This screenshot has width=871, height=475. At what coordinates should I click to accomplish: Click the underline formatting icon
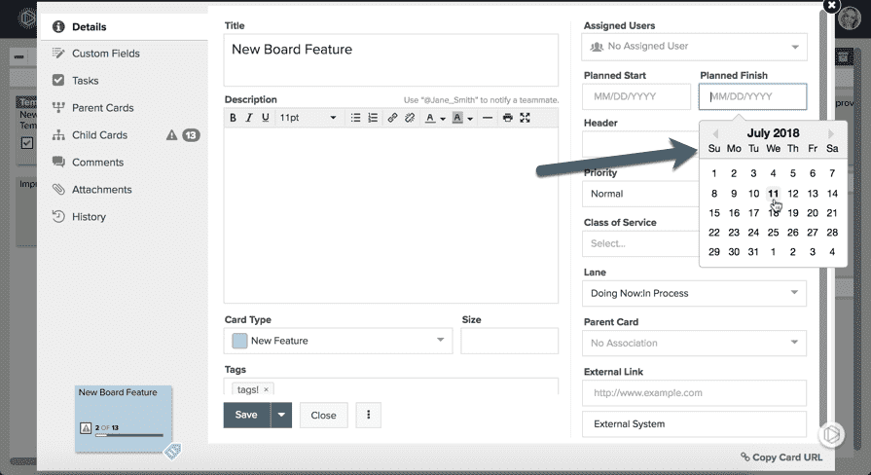tap(266, 118)
